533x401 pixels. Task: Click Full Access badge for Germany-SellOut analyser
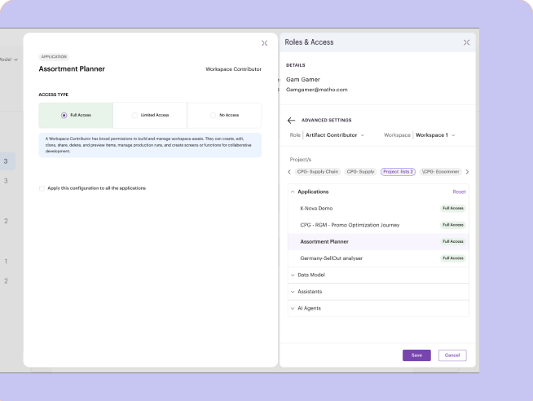click(453, 258)
